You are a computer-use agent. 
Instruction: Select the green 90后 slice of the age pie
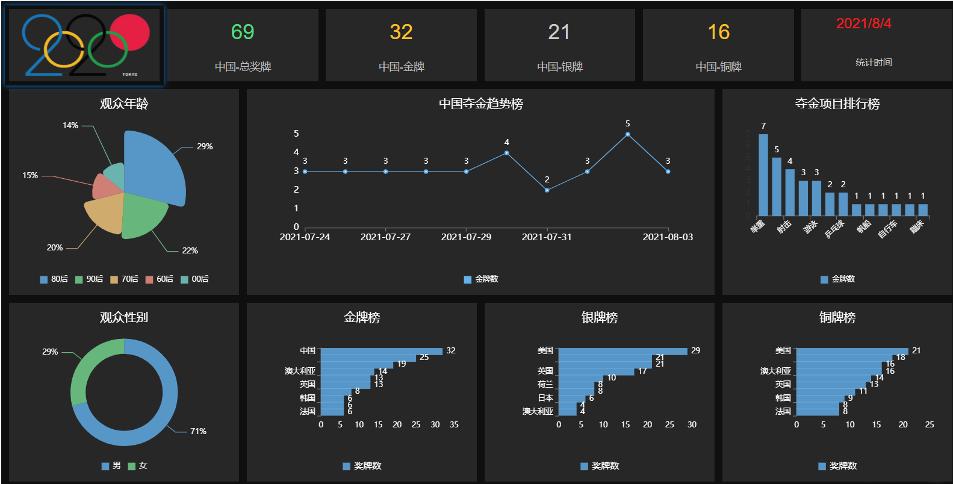[x=143, y=217]
